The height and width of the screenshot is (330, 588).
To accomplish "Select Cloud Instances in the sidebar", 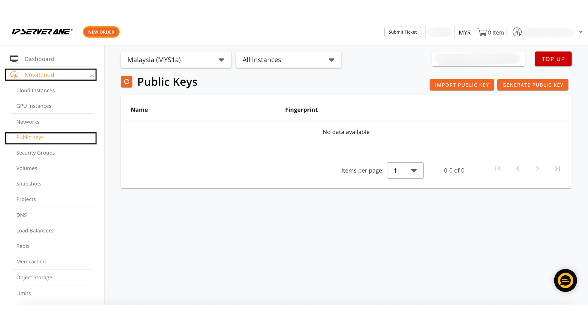I will [x=36, y=90].
